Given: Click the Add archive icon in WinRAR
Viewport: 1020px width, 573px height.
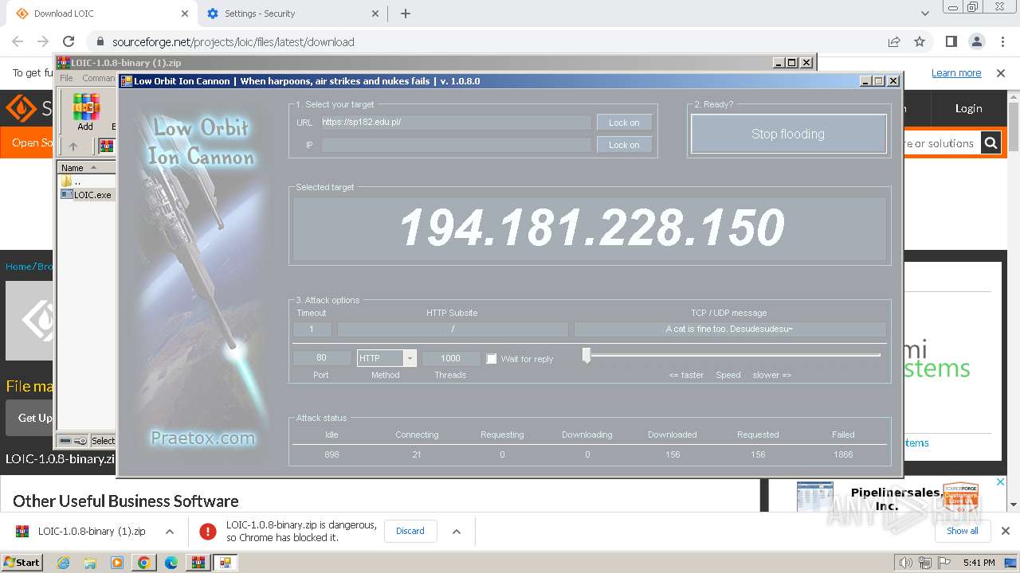Looking at the screenshot, I should 85,112.
